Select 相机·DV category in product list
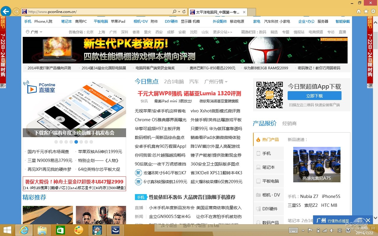The width and height of the screenshot is (378, 236). tap(269, 195)
